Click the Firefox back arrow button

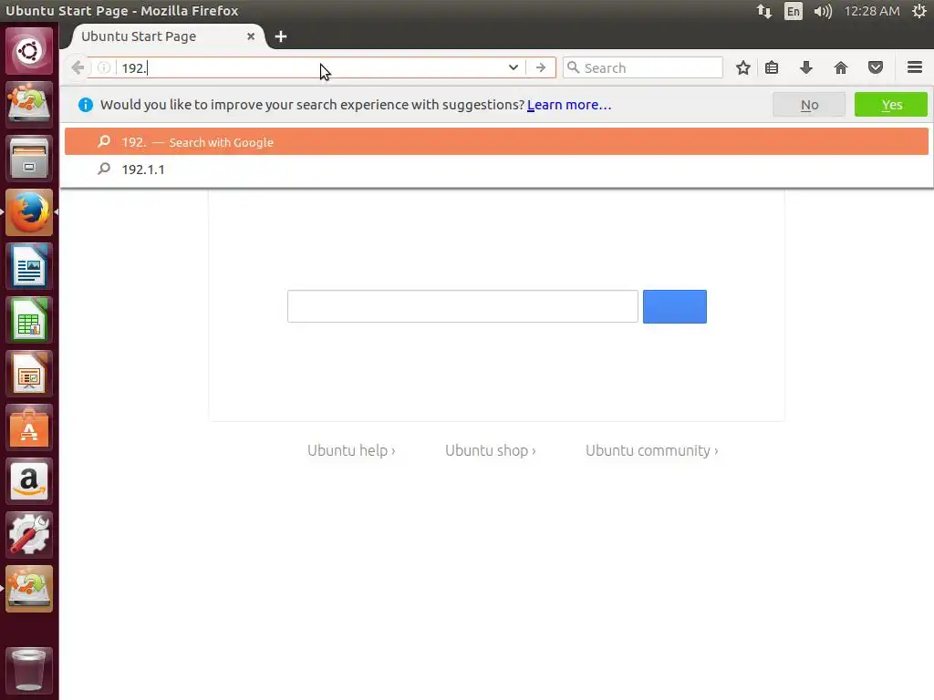[x=78, y=67]
